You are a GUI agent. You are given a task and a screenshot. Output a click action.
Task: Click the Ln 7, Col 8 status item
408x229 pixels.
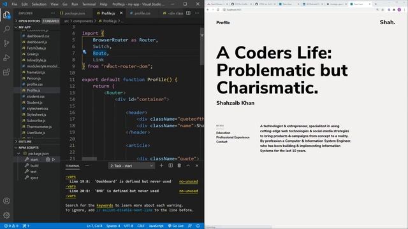(94, 226)
